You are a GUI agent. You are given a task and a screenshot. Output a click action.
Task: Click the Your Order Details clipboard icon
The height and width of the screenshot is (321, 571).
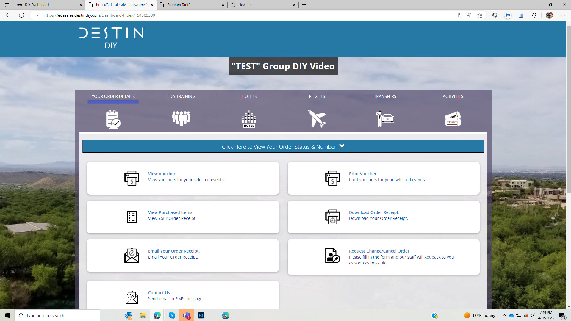(113, 119)
